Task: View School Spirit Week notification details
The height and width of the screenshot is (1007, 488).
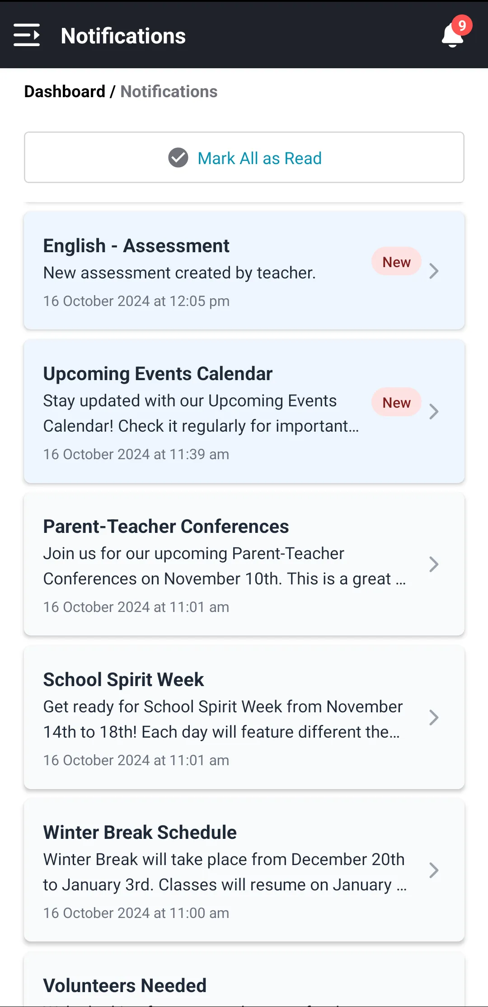Action: [x=244, y=718]
